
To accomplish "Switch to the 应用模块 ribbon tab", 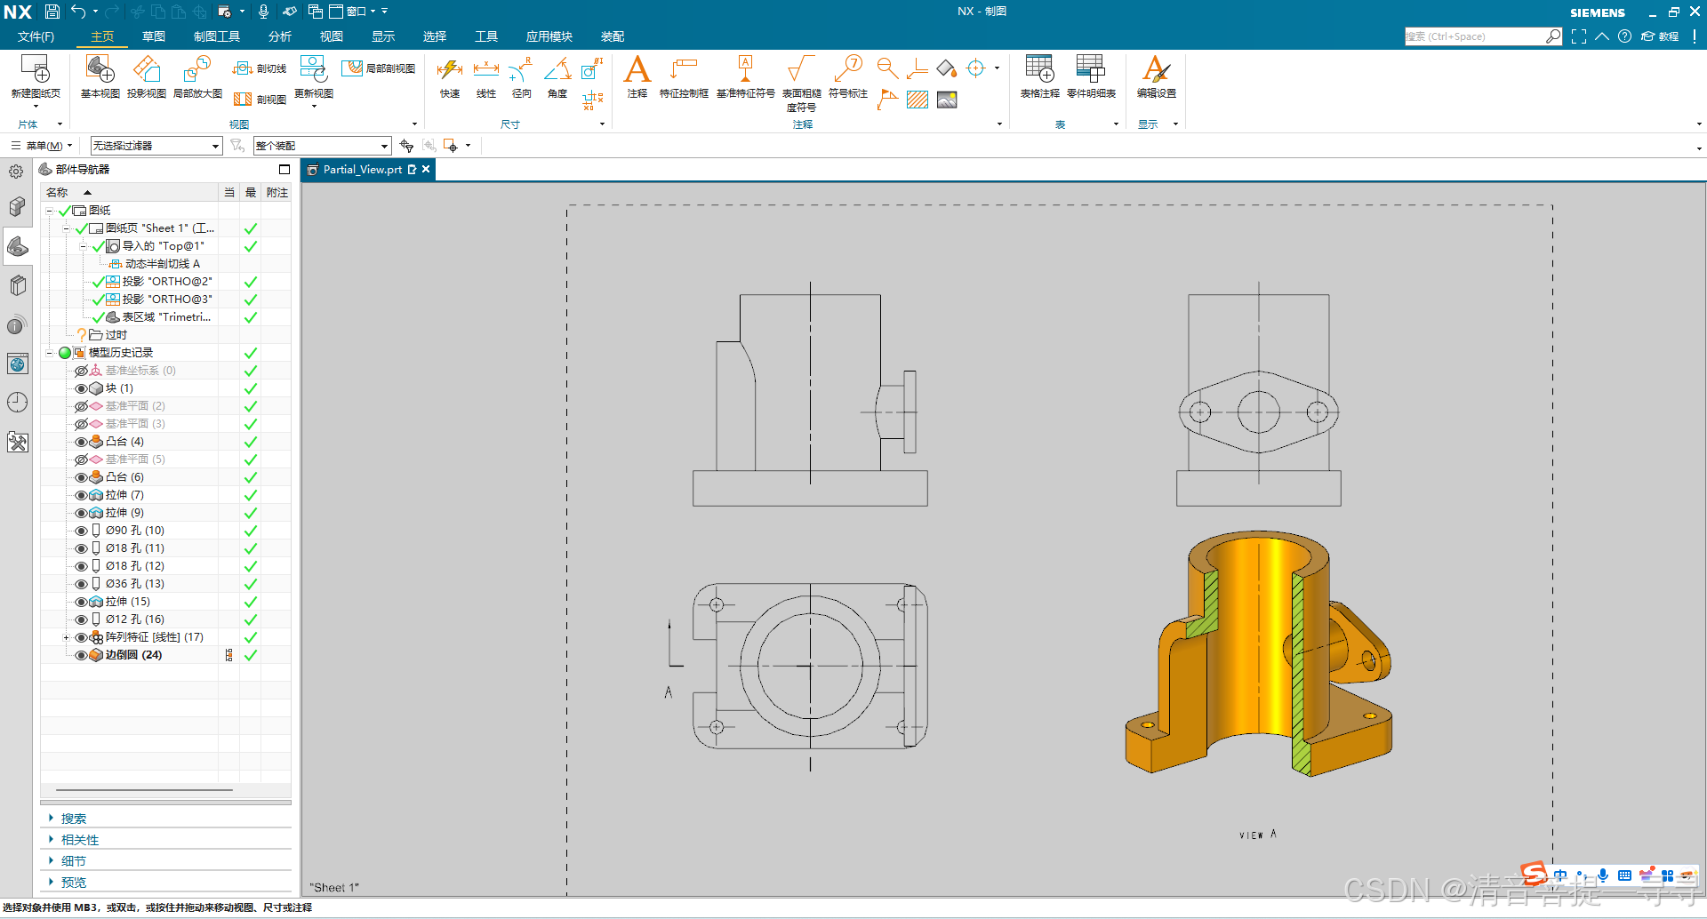I will [x=549, y=36].
